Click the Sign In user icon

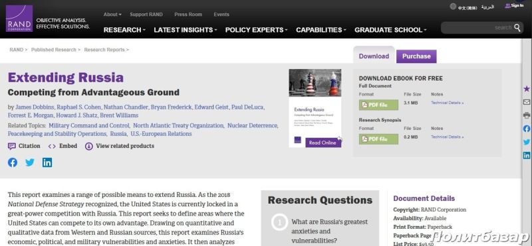507,6
